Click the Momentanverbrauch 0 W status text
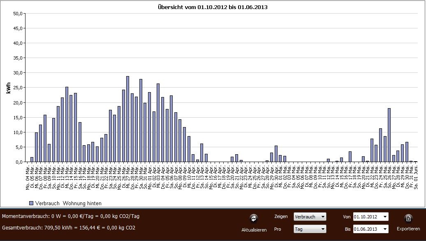This screenshot has width=426, height=241. coord(71,216)
